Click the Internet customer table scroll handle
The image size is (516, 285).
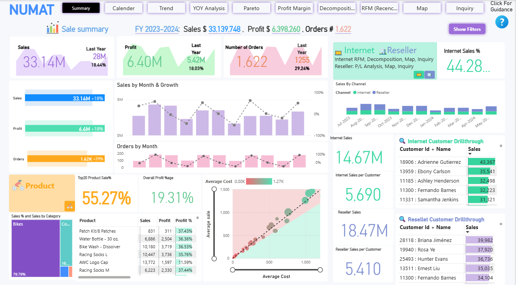[x=501, y=146]
